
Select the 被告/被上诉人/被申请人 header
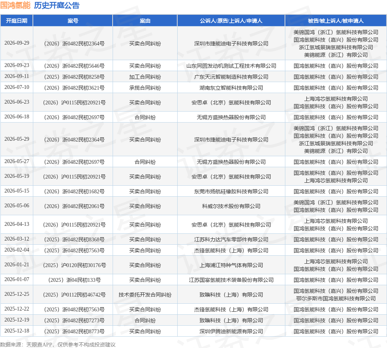click(336, 21)
